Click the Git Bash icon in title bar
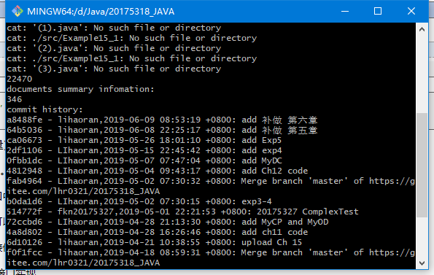Viewport: 434px width, 275px height. pos(18,12)
